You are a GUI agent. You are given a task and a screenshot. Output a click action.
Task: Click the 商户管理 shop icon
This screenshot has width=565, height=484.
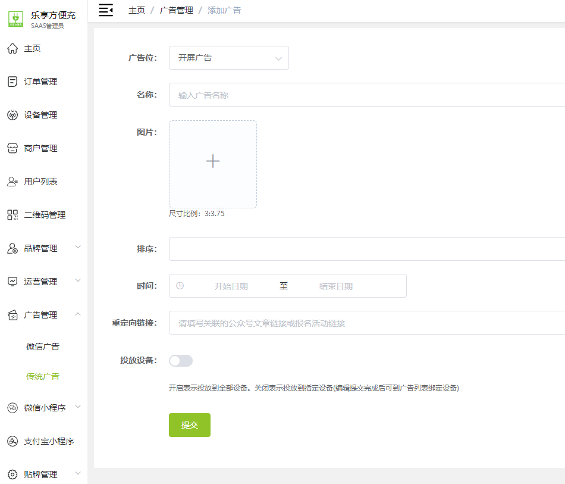pyautogui.click(x=12, y=148)
